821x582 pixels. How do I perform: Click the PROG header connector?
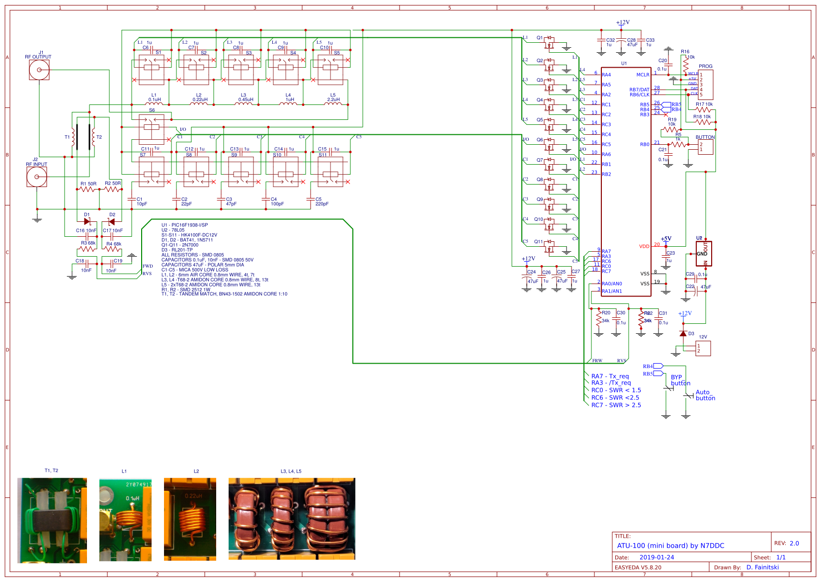click(706, 85)
